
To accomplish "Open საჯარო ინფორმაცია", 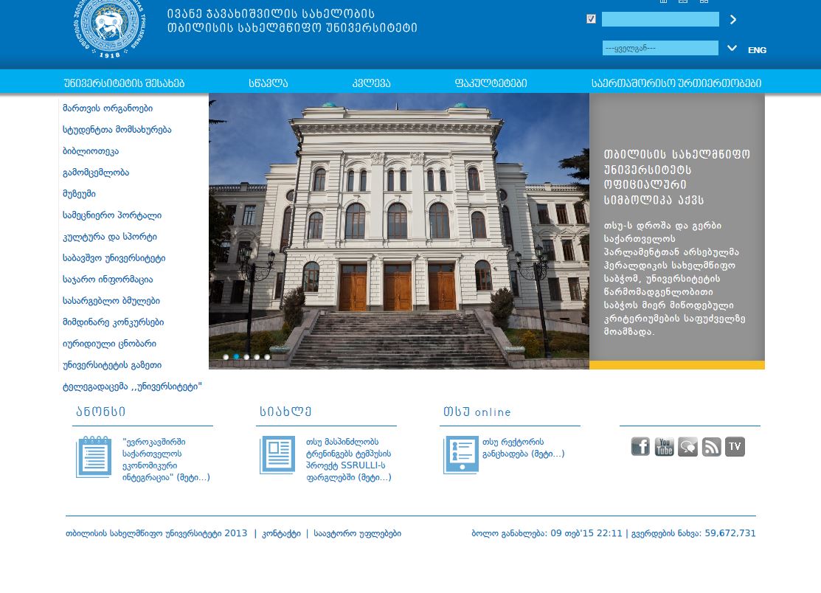I will tap(108, 280).
